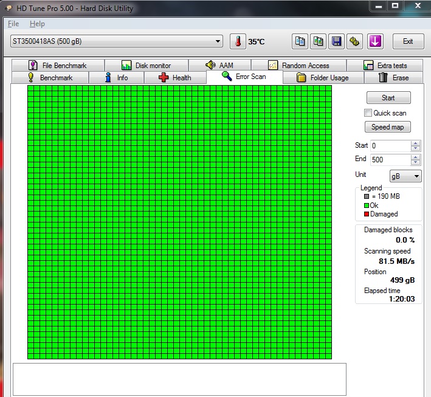Image resolution: width=431 pixels, height=397 pixels.
Task: Click the Start value input field
Action: [x=390, y=146]
